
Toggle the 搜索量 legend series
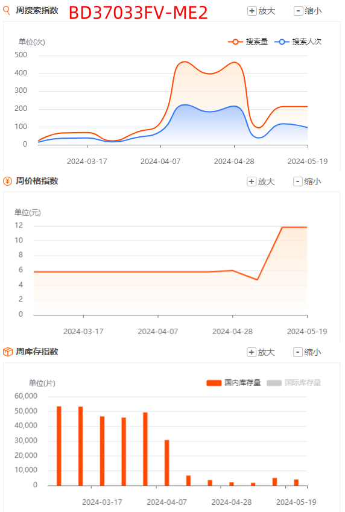pos(248,42)
